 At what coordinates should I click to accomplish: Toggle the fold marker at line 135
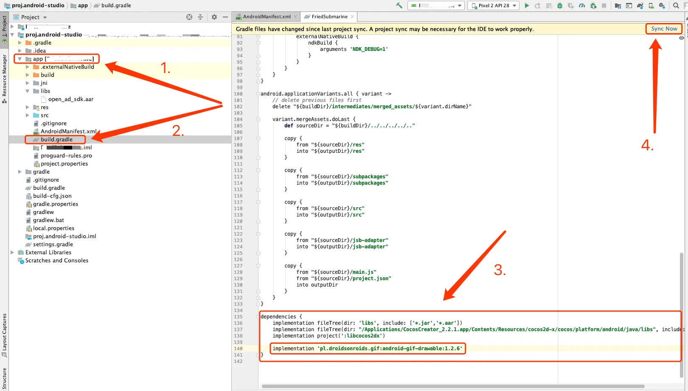tap(258, 317)
